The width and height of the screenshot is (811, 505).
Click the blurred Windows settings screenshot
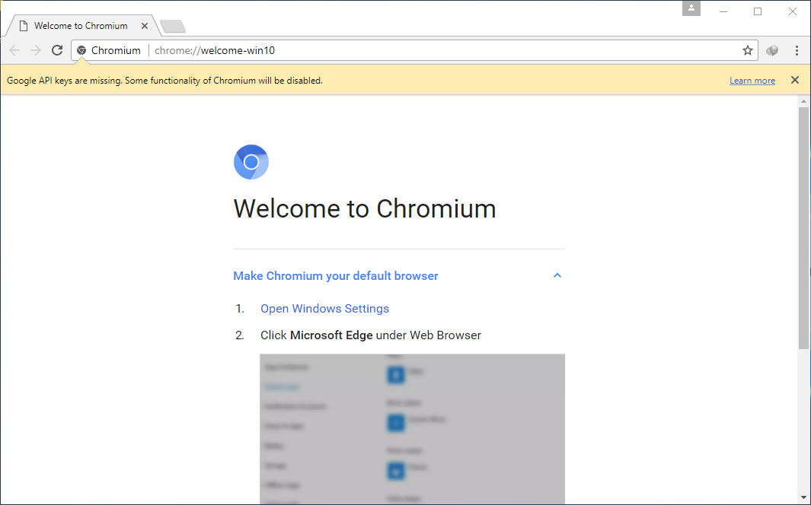click(x=412, y=429)
